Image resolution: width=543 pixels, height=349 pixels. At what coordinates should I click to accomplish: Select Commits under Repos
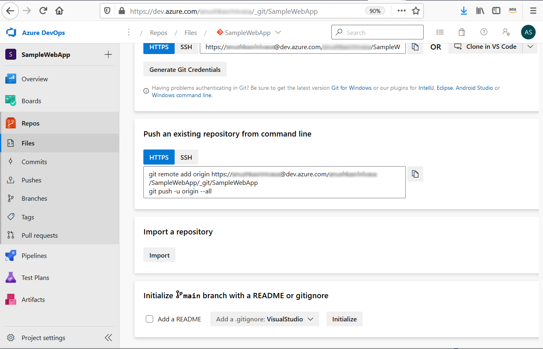(60, 162)
